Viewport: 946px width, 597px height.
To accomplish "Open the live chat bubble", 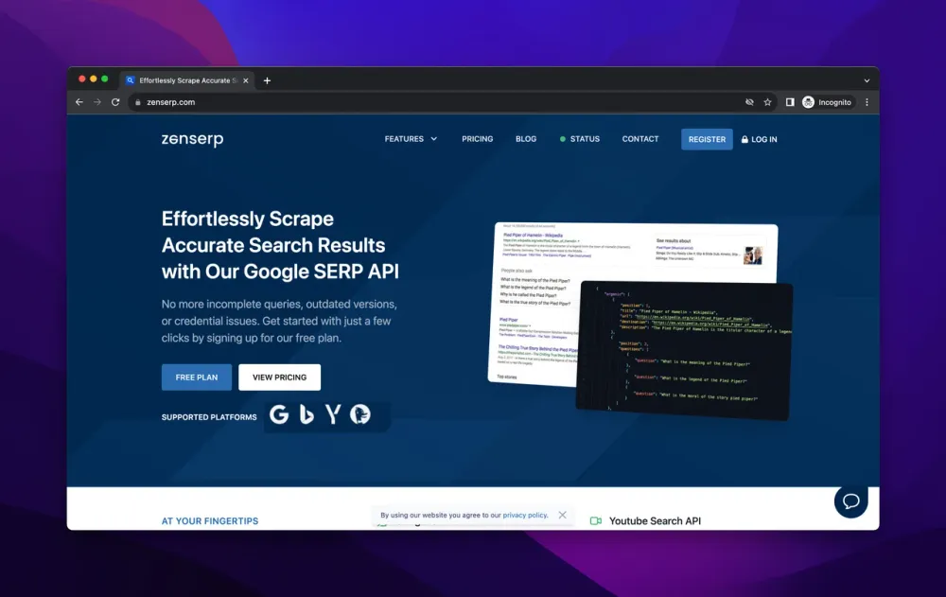I will point(850,500).
